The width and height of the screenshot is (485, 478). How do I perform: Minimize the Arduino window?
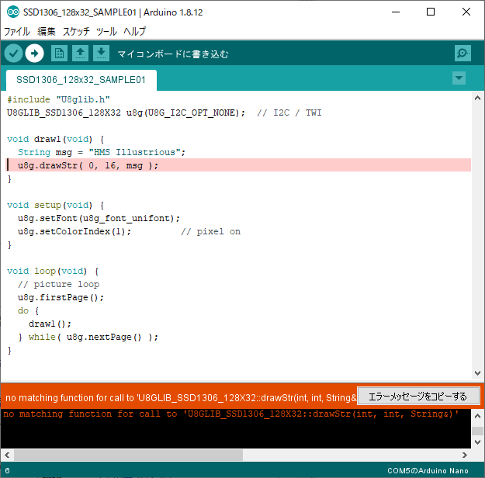coord(396,12)
